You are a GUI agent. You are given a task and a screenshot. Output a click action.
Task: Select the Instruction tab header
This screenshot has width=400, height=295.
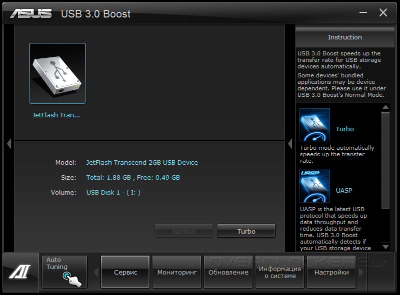[345, 37]
